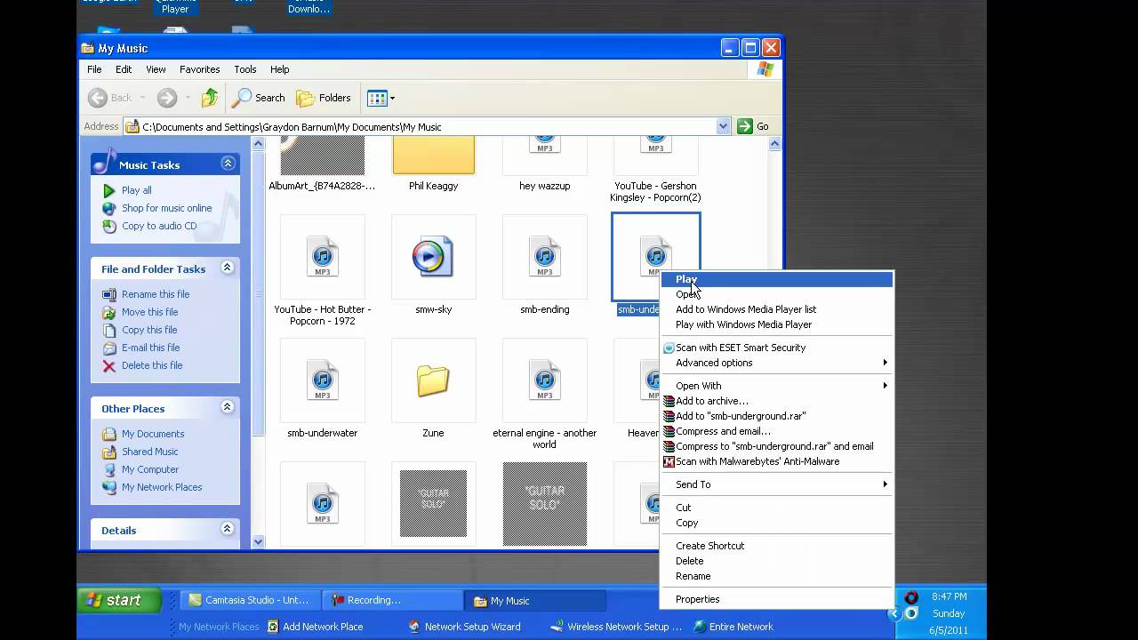The height and width of the screenshot is (640, 1138).
Task: Open the View menu
Action: 156,69
